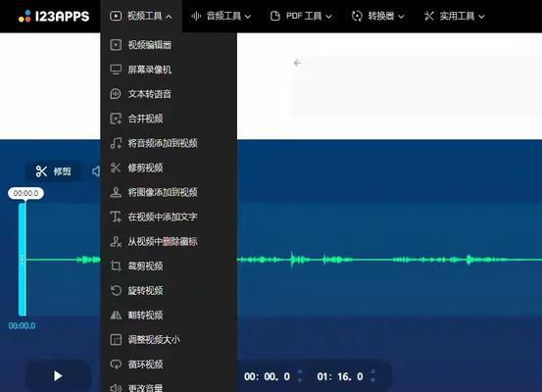Expand the PDF 工具 dropdown
The width and height of the screenshot is (542, 392).
301,16
